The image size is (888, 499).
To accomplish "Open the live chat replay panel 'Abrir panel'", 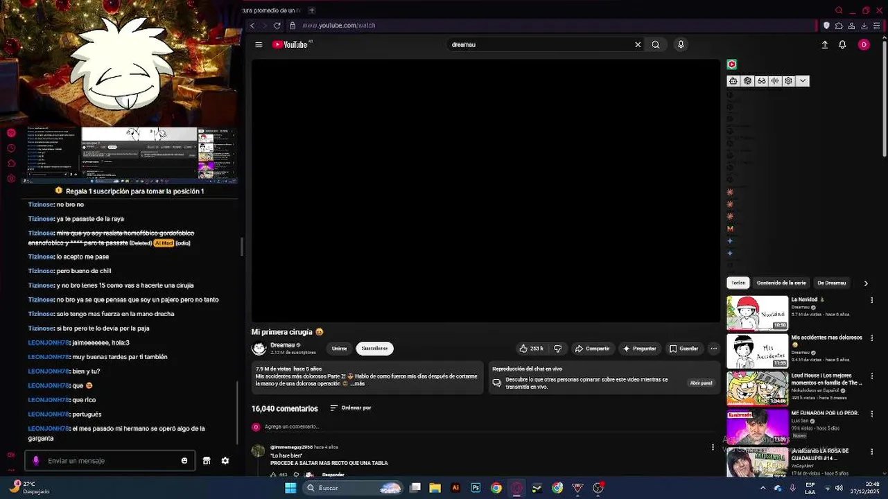I will (701, 383).
